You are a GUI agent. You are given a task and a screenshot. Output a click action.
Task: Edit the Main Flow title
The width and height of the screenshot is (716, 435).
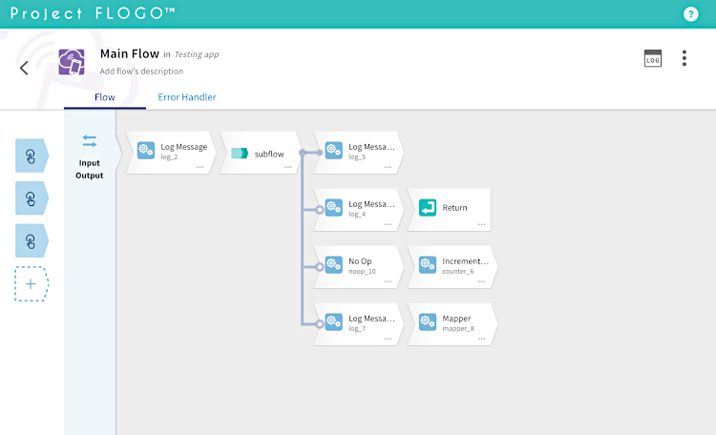pyautogui.click(x=130, y=53)
